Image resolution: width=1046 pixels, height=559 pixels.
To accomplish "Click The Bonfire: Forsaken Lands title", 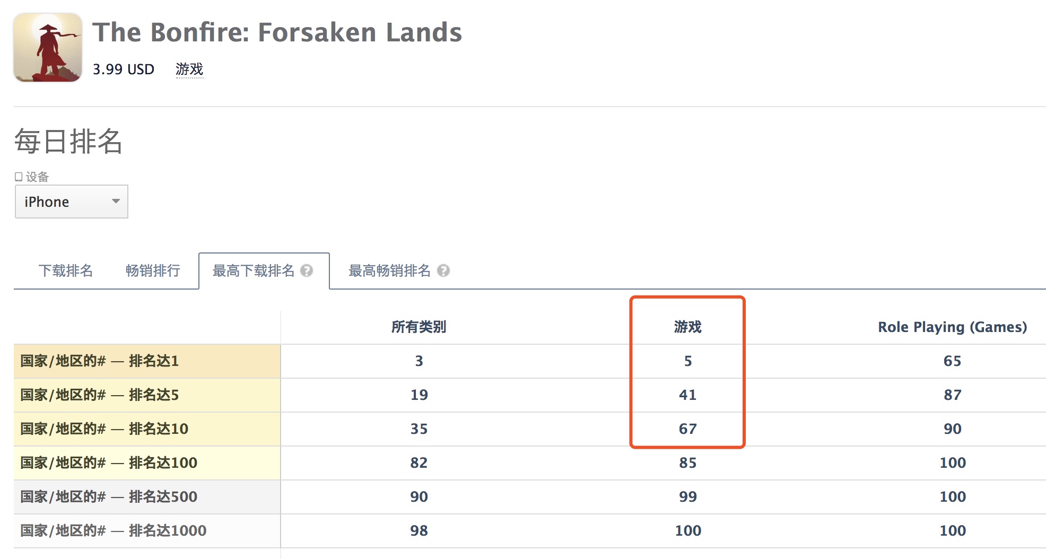I will pos(277,32).
